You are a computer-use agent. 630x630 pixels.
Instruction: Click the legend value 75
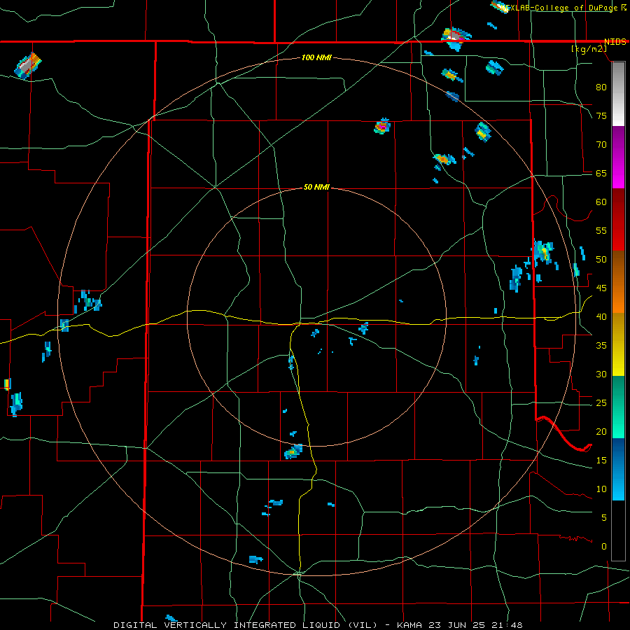click(601, 116)
